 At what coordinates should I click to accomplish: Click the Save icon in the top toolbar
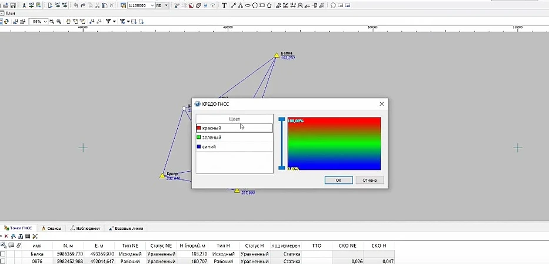coord(13,5)
